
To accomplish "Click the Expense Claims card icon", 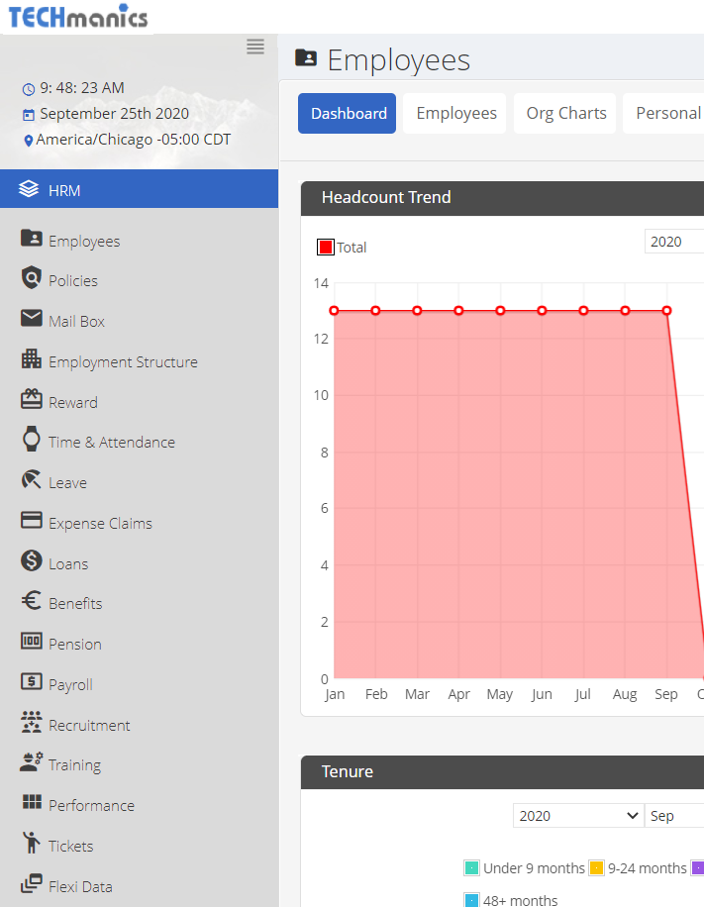I will pos(32,520).
